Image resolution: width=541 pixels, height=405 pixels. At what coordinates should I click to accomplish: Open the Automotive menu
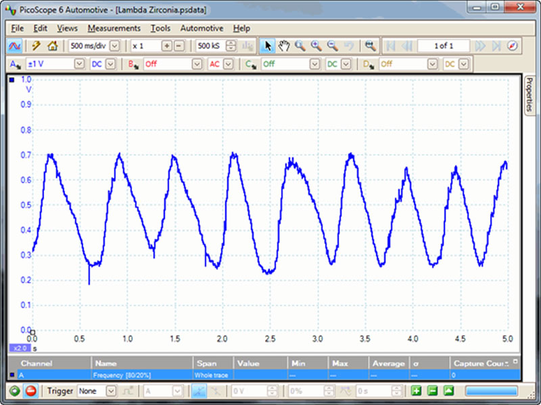coord(202,28)
